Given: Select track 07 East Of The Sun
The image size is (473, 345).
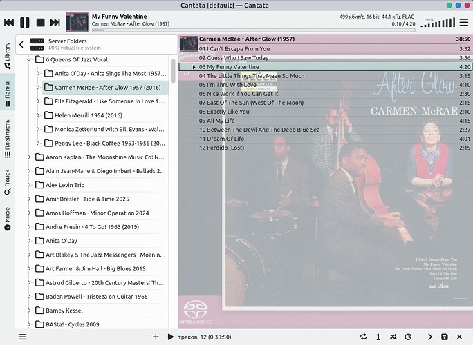Looking at the screenshot, I should [325, 103].
